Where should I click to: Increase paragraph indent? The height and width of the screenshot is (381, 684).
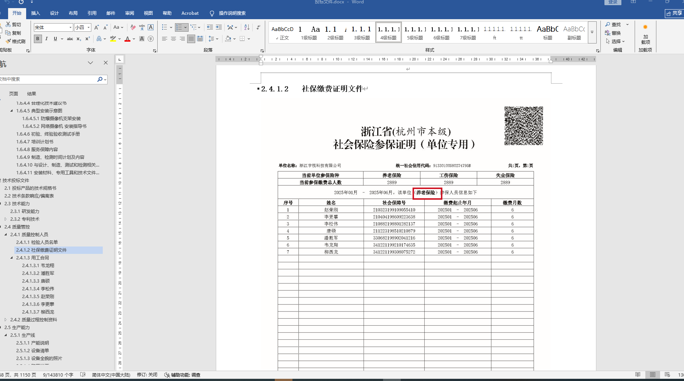pos(219,27)
